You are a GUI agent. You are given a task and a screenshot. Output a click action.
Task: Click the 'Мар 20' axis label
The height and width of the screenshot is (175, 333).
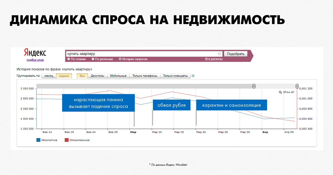tap(201, 132)
